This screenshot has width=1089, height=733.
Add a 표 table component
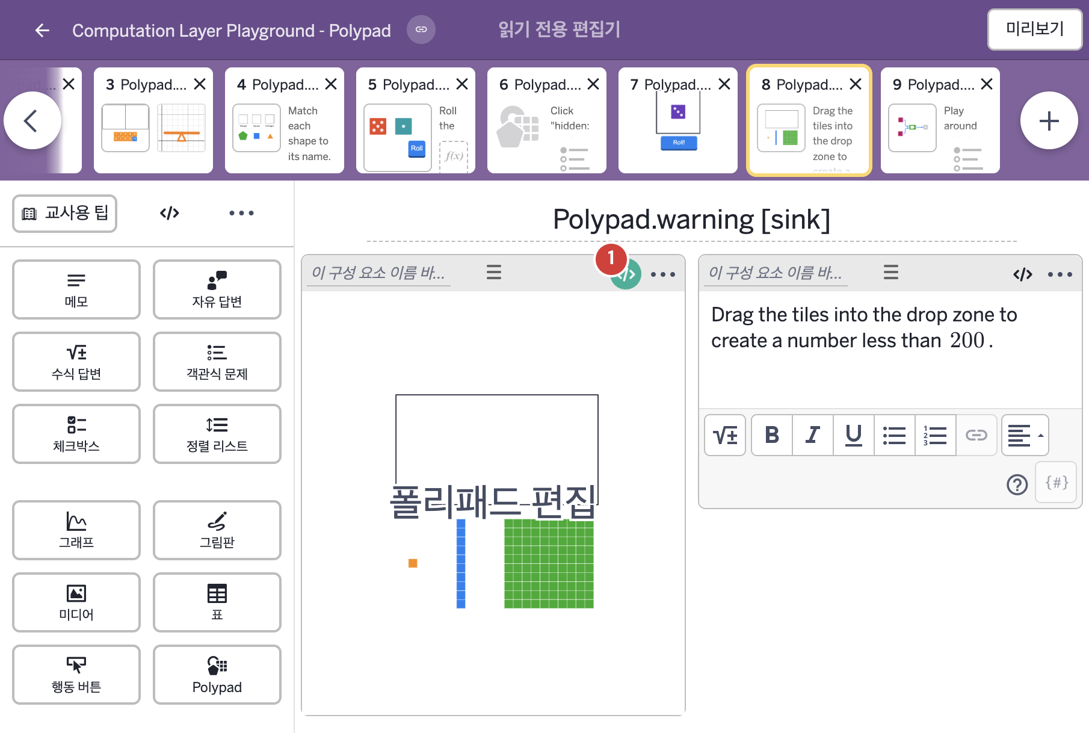pyautogui.click(x=217, y=602)
